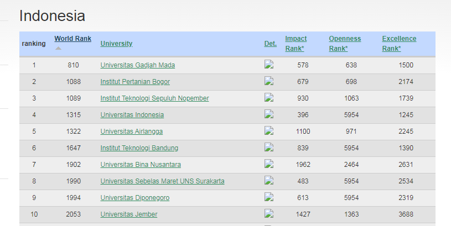The width and height of the screenshot is (451, 226).
Task: Click excellence rank 1245 for Universitas Indonesia
Action: click(406, 115)
